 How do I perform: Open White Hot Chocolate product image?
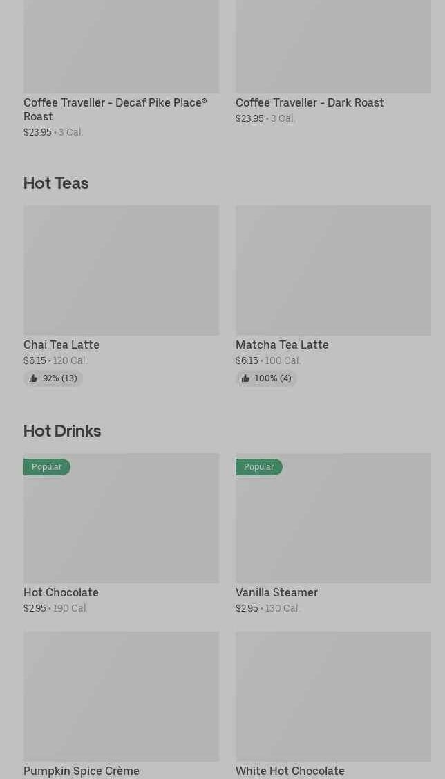click(x=333, y=696)
